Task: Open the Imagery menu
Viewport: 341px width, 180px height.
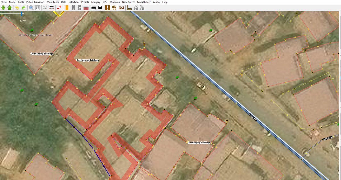Action: [96, 2]
